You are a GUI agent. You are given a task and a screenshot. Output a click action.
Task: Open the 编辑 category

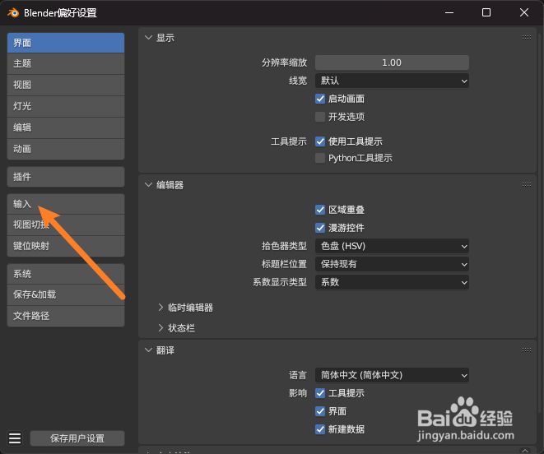coord(66,128)
